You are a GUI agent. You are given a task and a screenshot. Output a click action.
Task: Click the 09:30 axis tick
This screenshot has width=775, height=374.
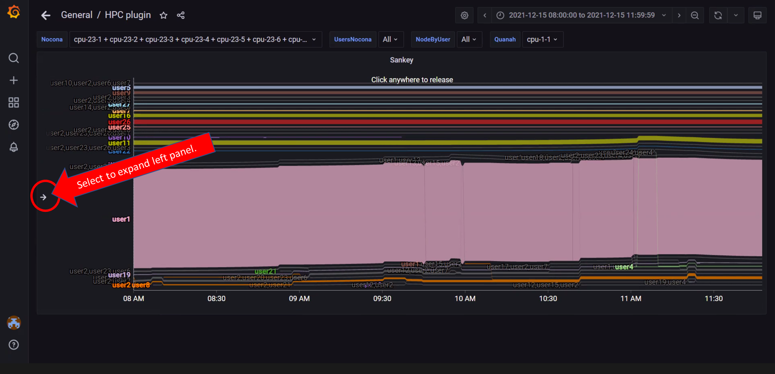[x=382, y=299]
